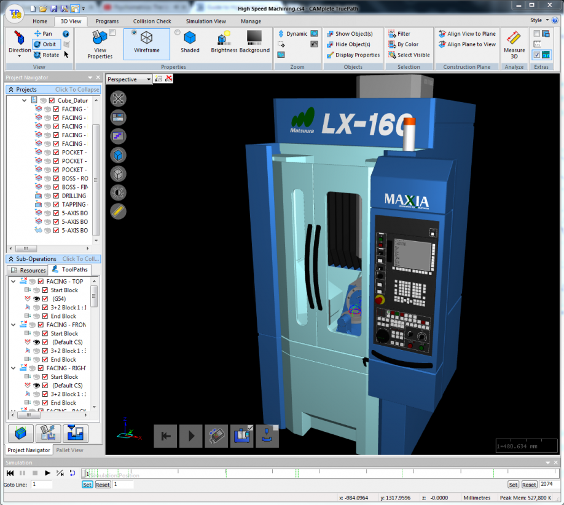This screenshot has width=564, height=505.
Task: Collapse the Sub-Operations section
Action: 53,258
